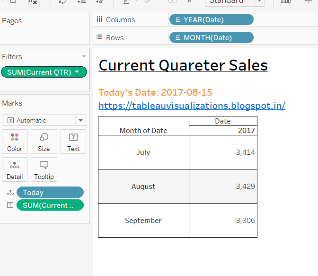Viewport: 318px width, 276px height.
Task: Open the Automatic mark type dropdown
Action: click(44, 120)
